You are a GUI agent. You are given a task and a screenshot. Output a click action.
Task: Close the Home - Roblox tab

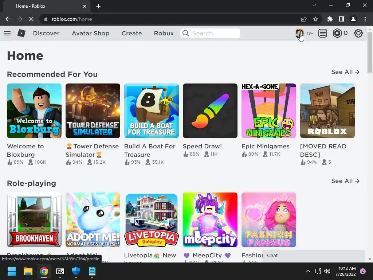[85, 6]
